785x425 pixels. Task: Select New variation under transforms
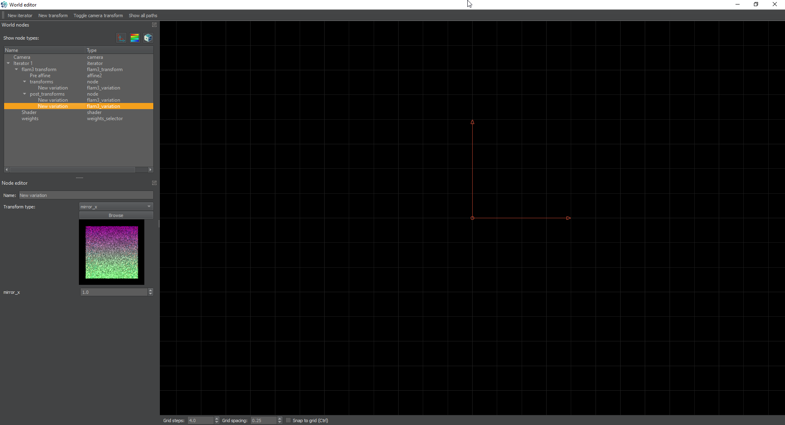(78, 88)
